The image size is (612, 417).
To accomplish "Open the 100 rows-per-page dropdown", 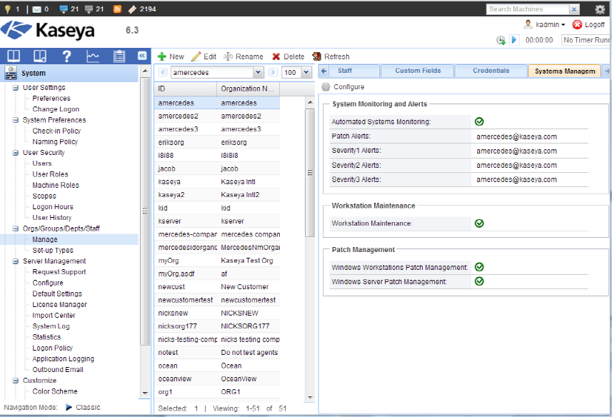I will [x=306, y=73].
